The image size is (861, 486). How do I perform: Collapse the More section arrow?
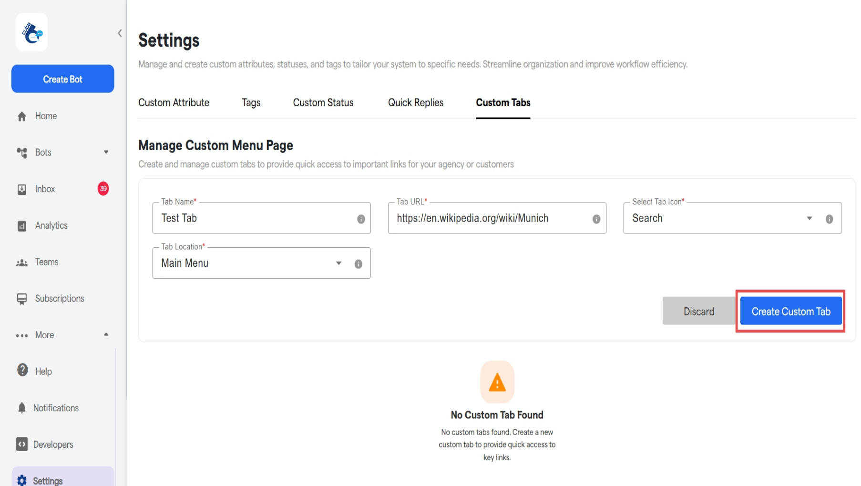[x=106, y=334]
